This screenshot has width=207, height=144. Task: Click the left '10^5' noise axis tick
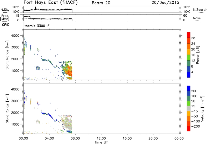pyautogui.click(x=16, y=7)
